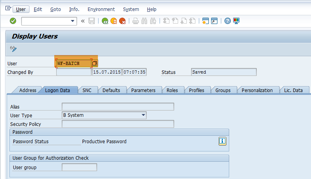This screenshot has height=179, width=311.
Task: Click the Print icon
Action: click(136, 21)
